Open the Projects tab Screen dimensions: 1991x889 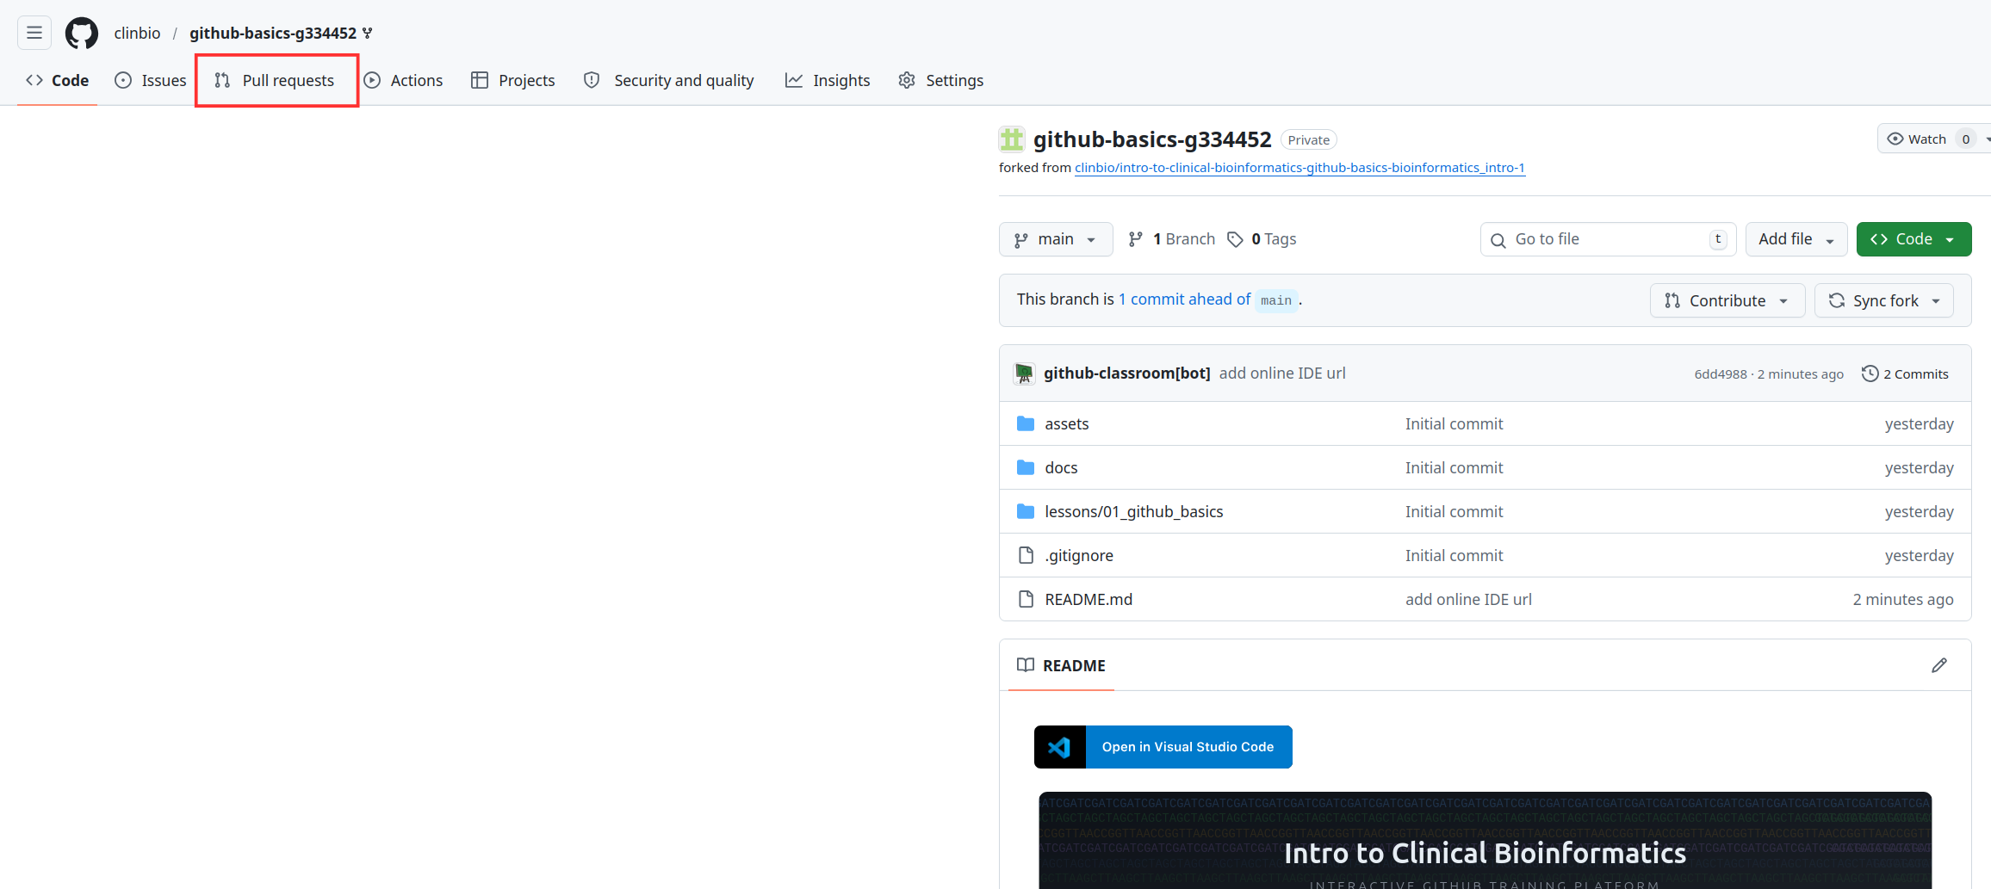(513, 80)
